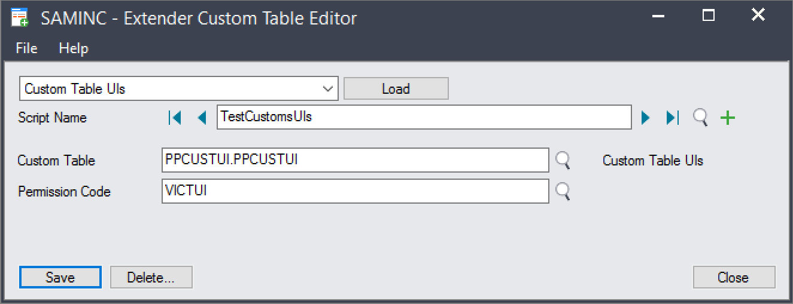Go to first Script Name record

(175, 118)
